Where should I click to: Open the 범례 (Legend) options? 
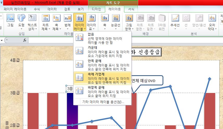coord(67,22)
